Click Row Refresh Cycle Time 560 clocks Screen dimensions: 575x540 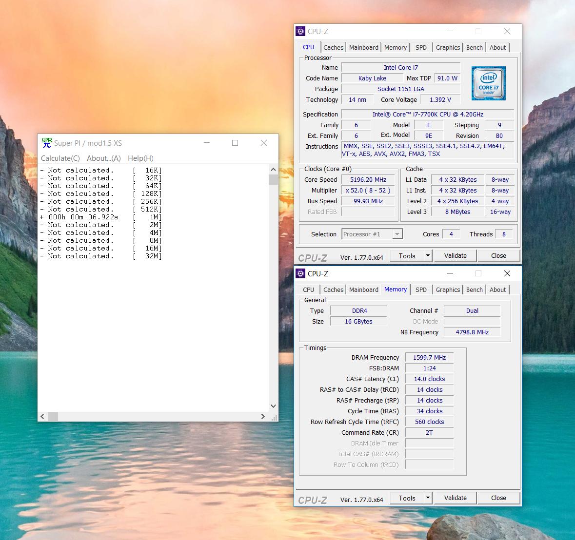(x=429, y=422)
